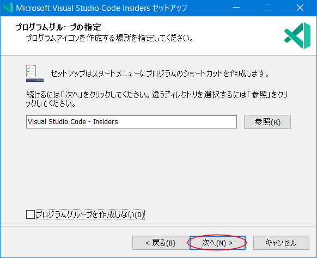This screenshot has height=258, width=317.
Task: Click the セットアップはスタートメニュー description text
Action: click(160, 73)
